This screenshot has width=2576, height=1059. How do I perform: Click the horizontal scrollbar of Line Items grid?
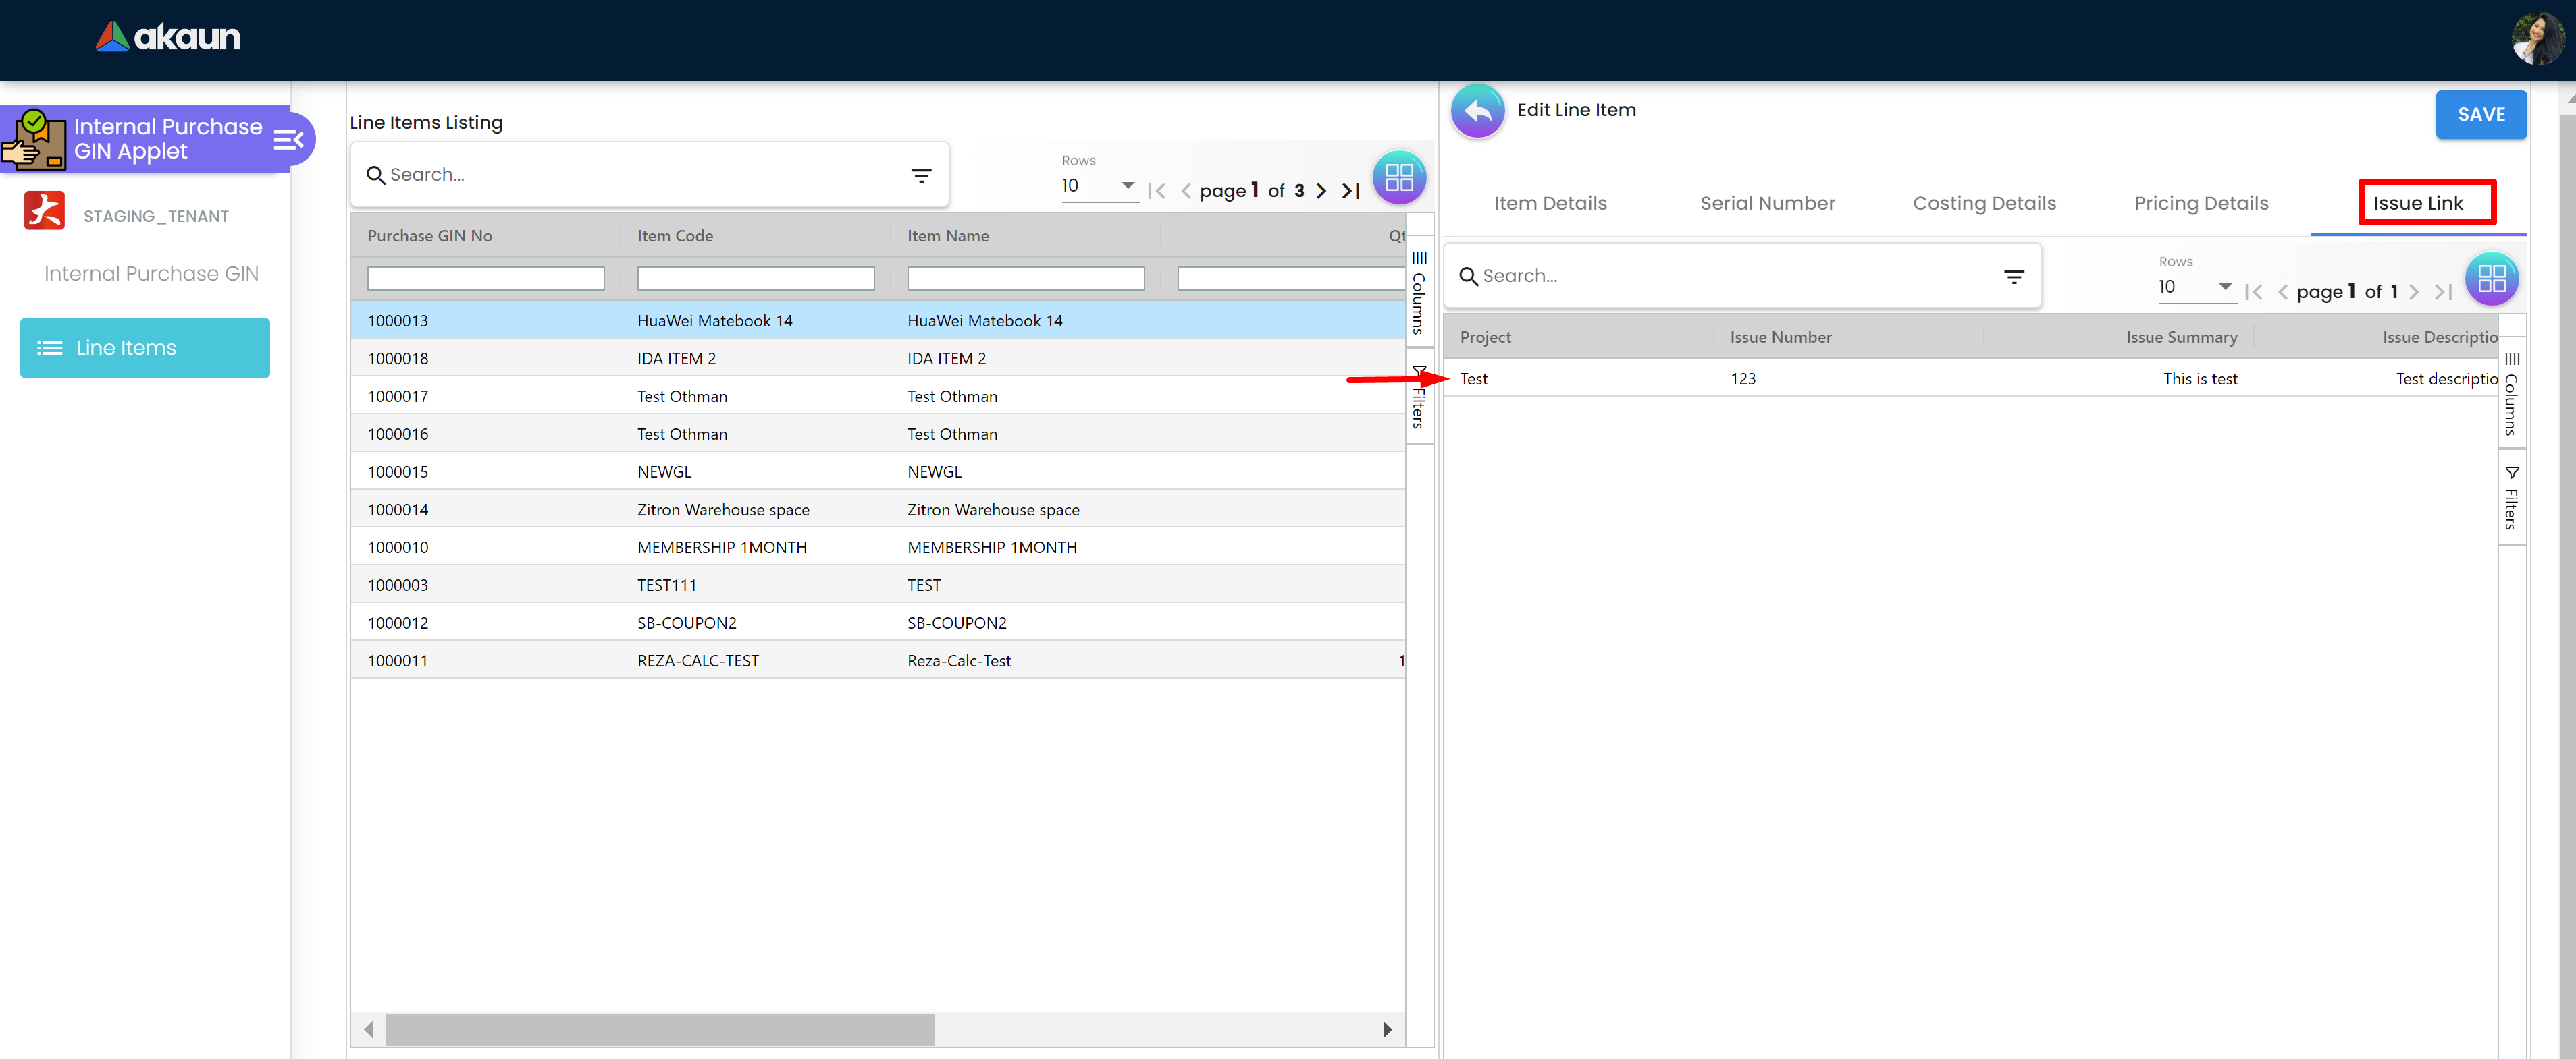(659, 1028)
